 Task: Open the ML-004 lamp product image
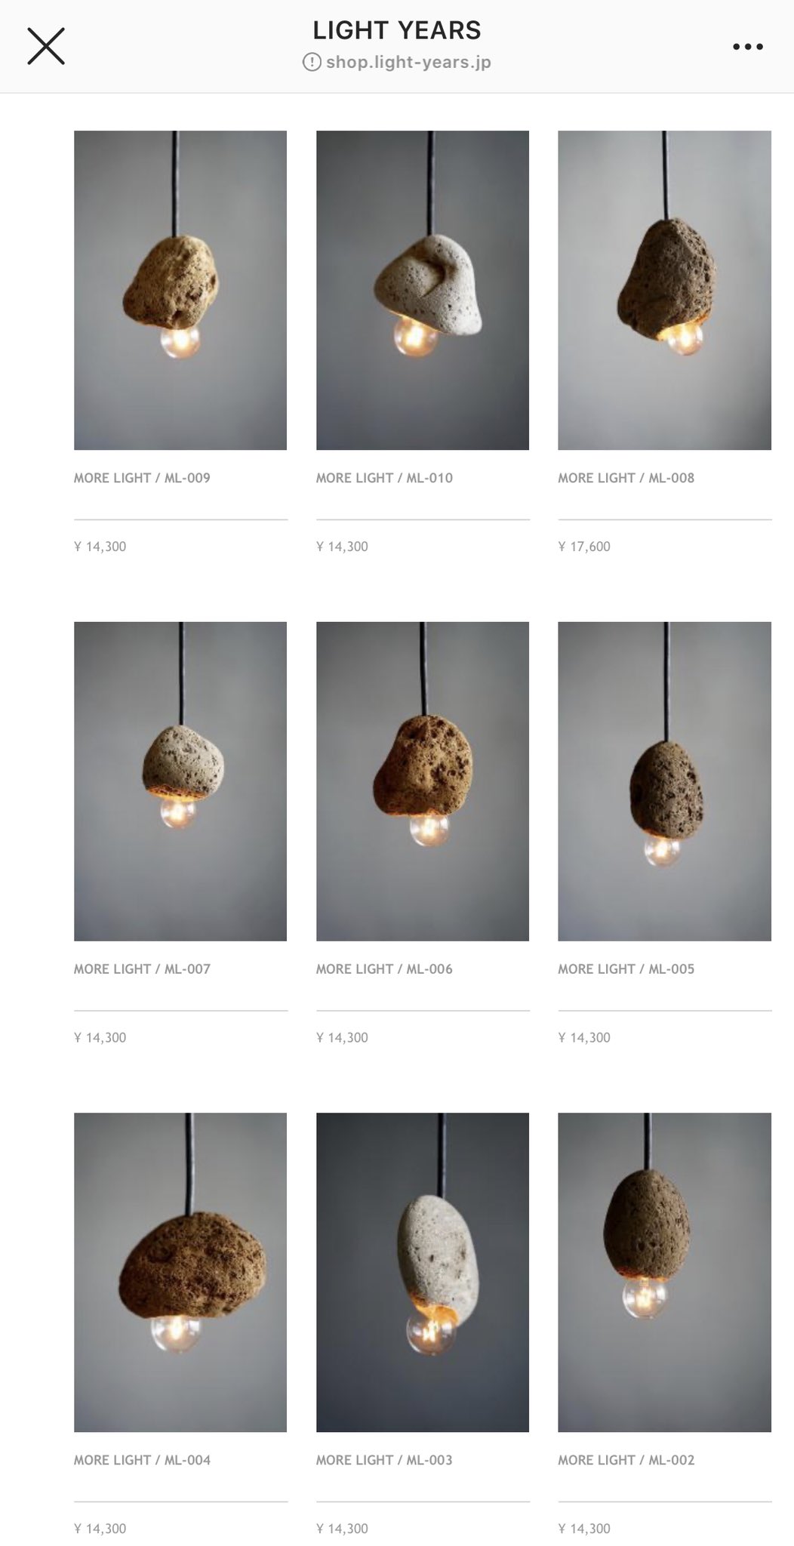point(180,1272)
